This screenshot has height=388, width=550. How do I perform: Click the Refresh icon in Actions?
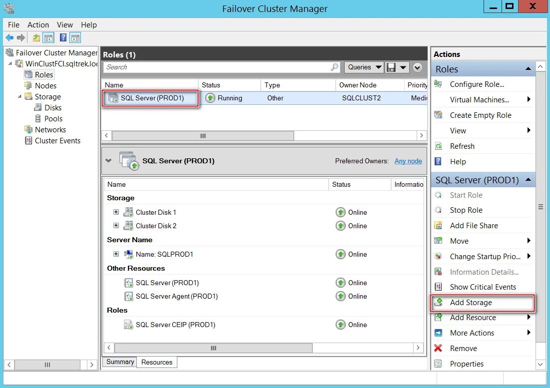438,146
